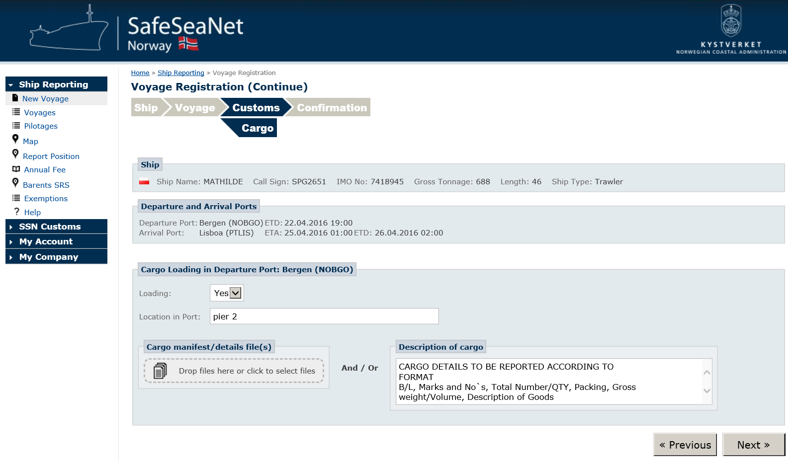Go to the Ship wizard step

(146, 108)
